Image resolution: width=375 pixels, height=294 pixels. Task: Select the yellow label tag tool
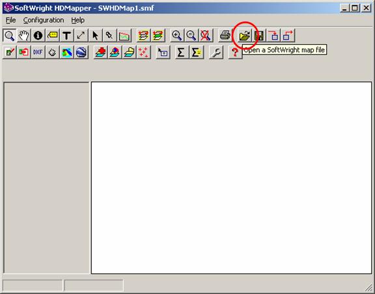pyautogui.click(x=52, y=36)
